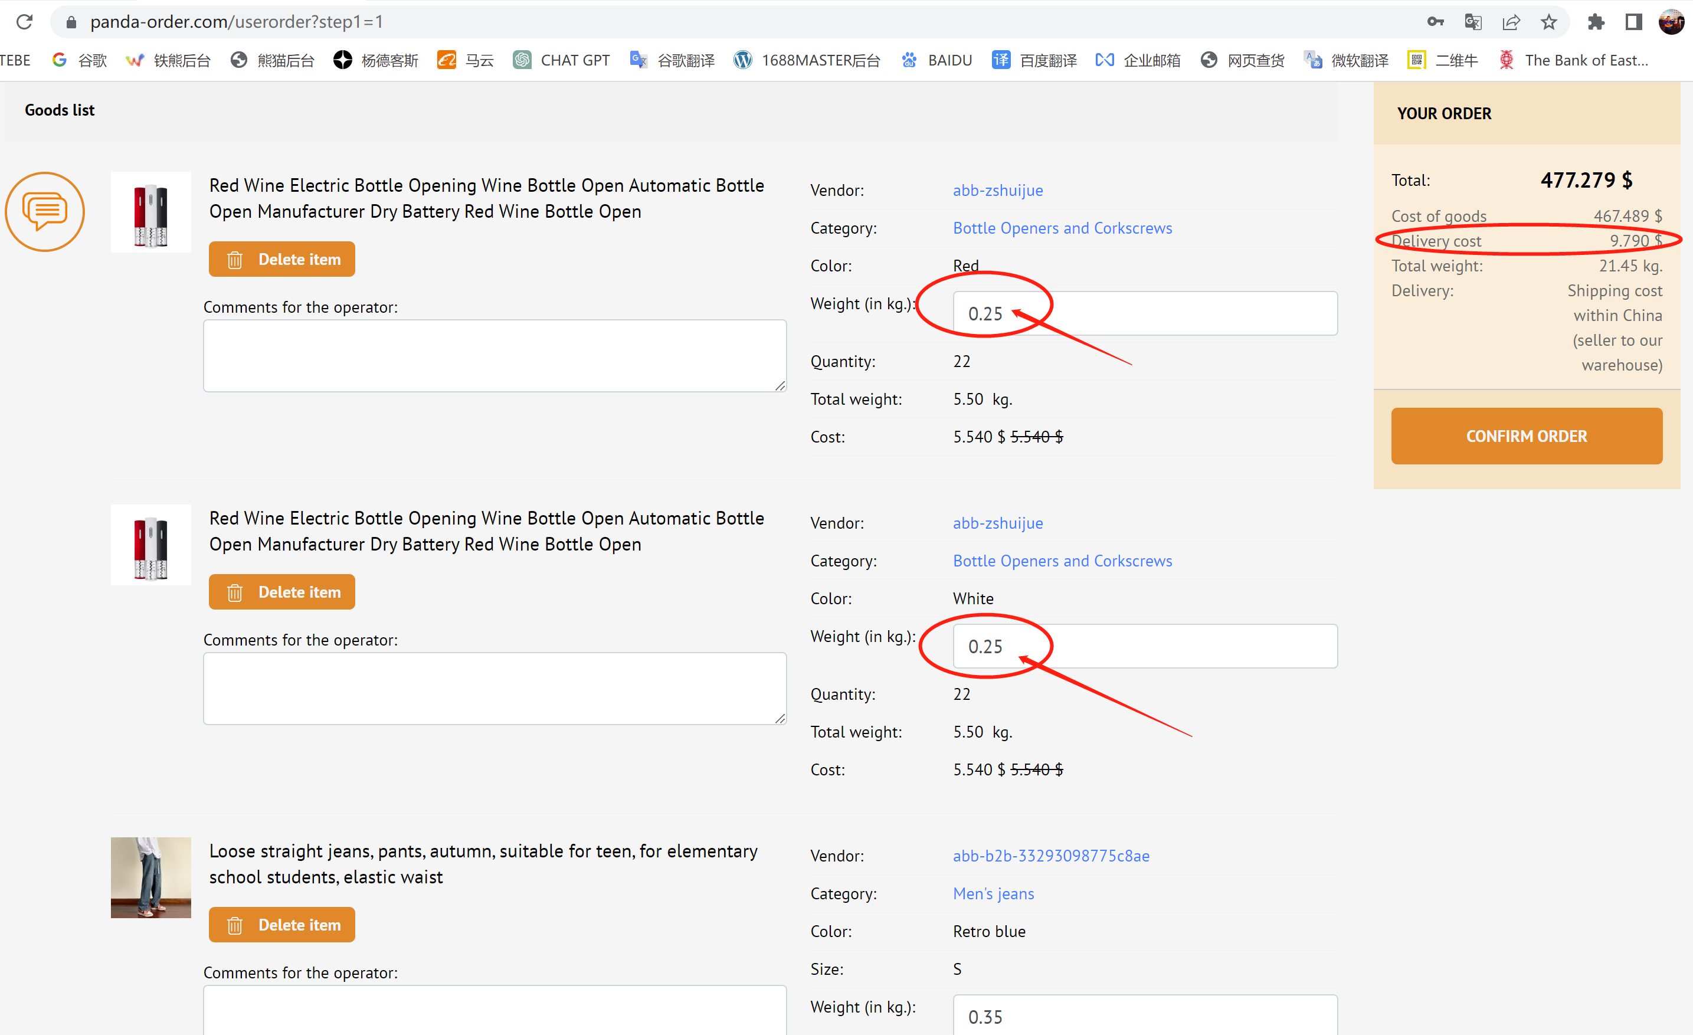Bookmark this page with the star icon
Viewport: 1693px width, 1035px height.
[x=1548, y=22]
